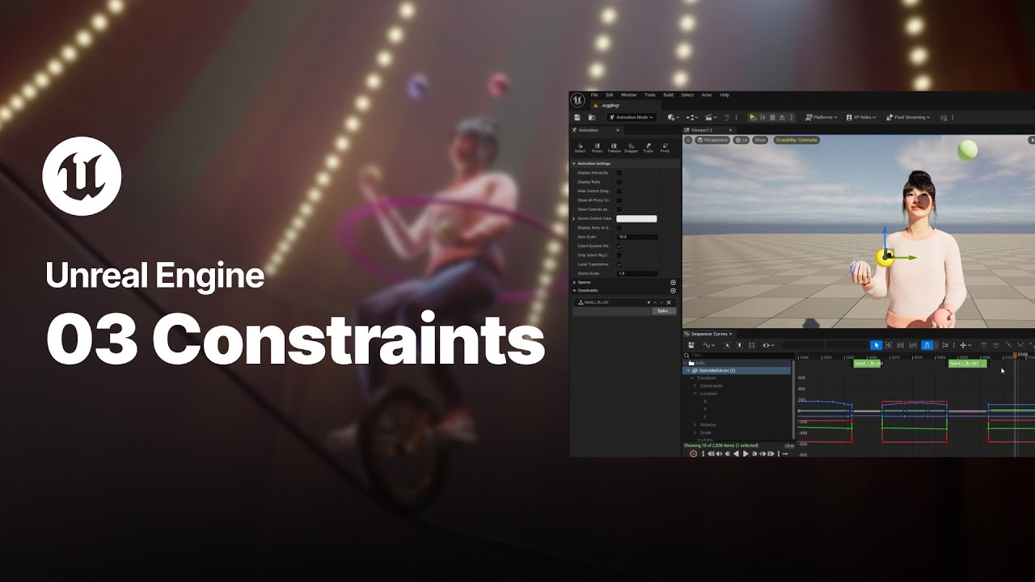
Task: Click the Perspective viewport button
Action: click(712, 140)
